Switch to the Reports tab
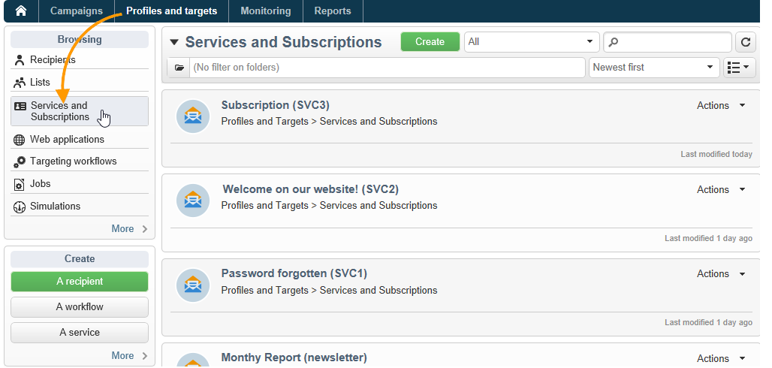The image size is (772, 368). coord(333,11)
